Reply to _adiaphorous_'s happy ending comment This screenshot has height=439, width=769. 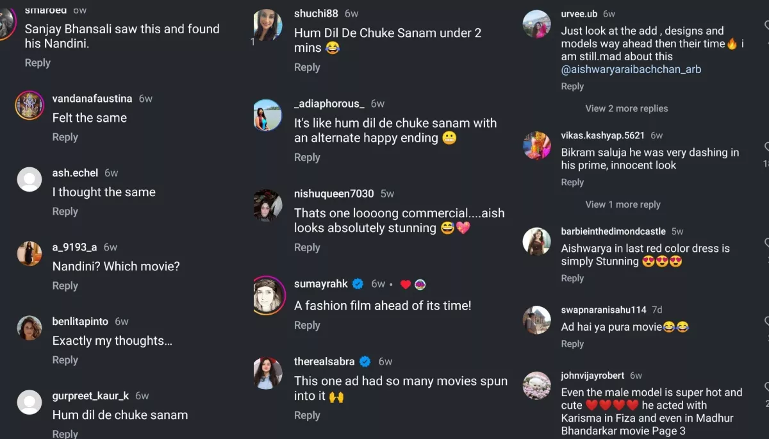coord(307,158)
